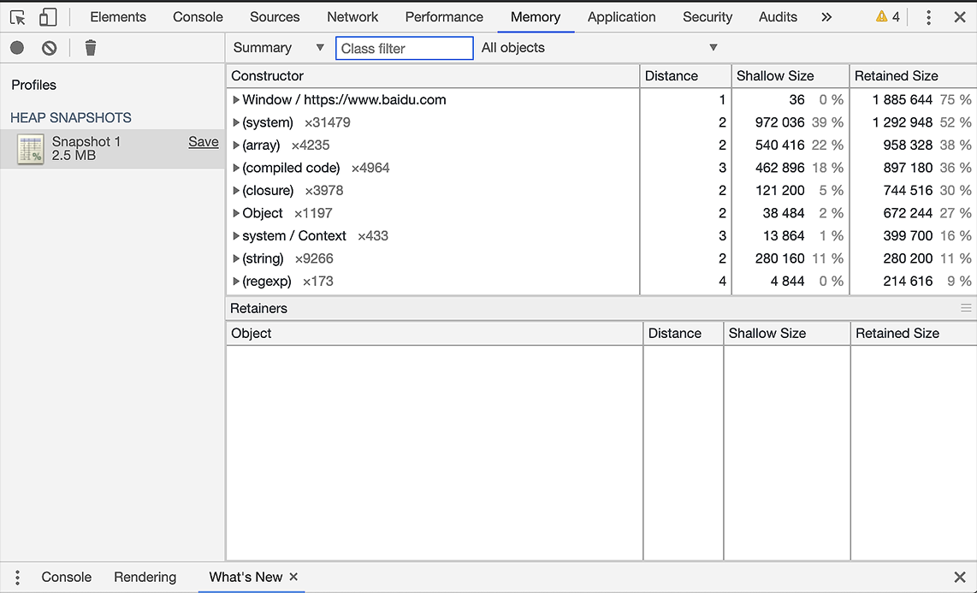The image size is (977, 593).
Task: Switch to the Network tab
Action: coord(352,17)
